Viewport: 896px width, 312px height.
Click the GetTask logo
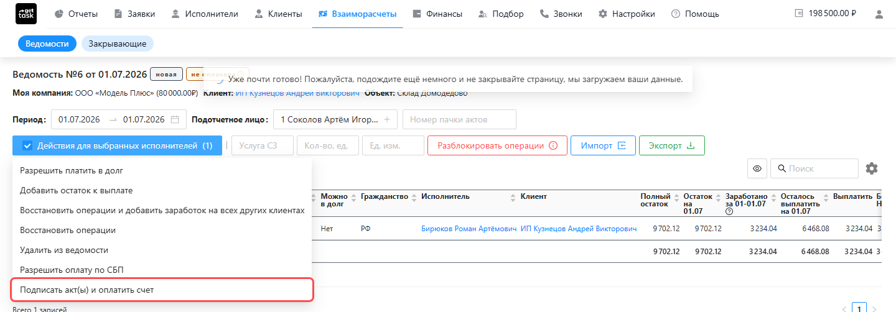[x=26, y=14]
